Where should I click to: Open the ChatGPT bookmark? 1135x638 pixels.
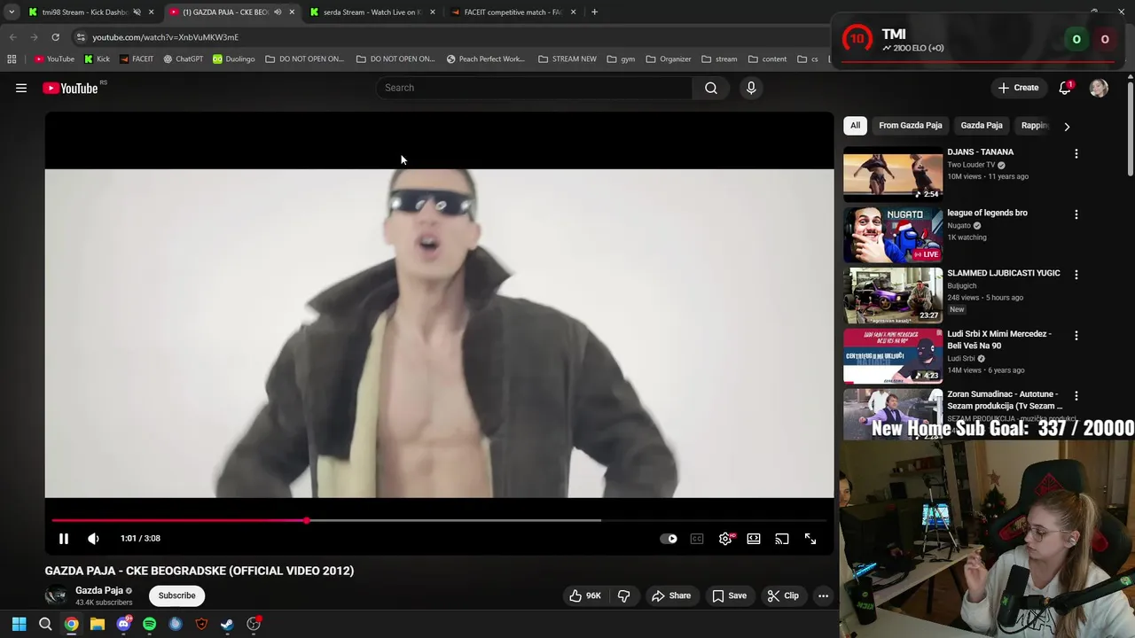(183, 59)
